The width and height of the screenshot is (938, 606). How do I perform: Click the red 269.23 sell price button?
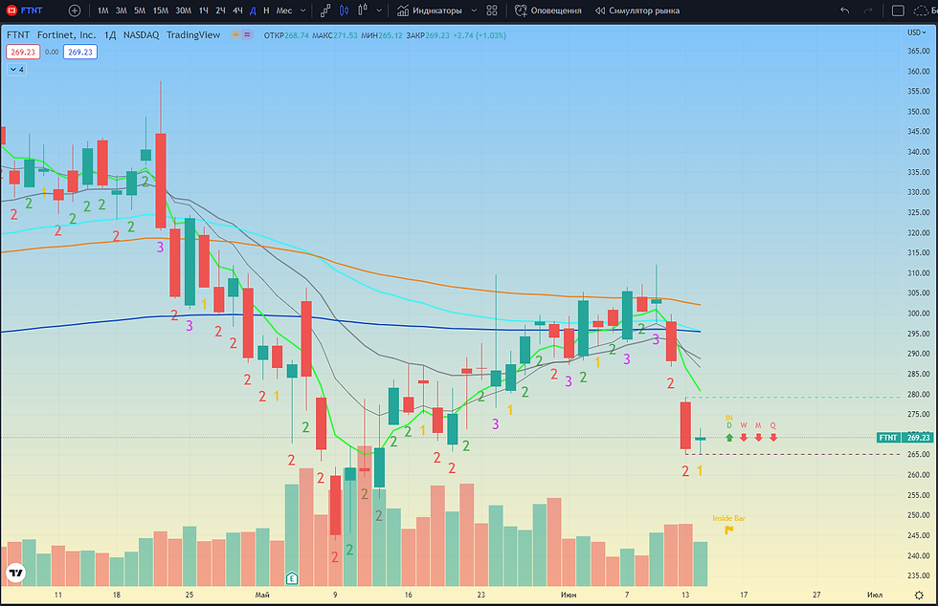[23, 52]
